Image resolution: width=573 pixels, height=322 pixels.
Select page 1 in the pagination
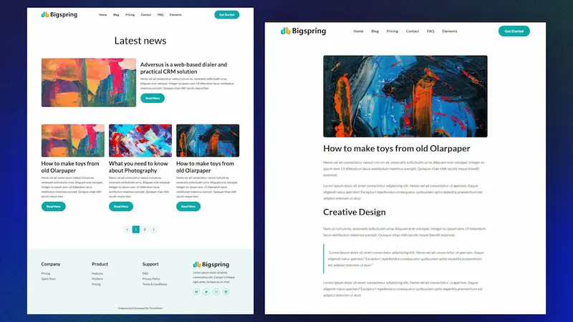(136, 229)
